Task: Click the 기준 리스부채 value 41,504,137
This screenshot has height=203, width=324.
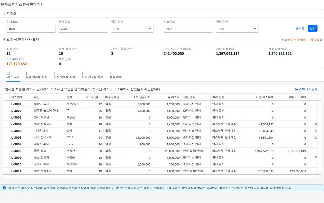Action: tap(266, 124)
